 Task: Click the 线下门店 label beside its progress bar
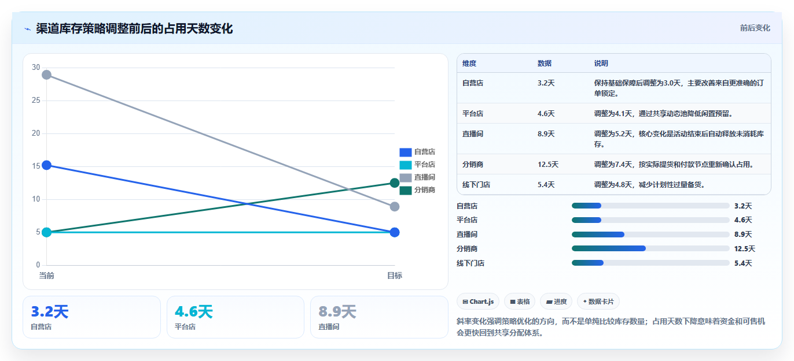tap(470, 263)
